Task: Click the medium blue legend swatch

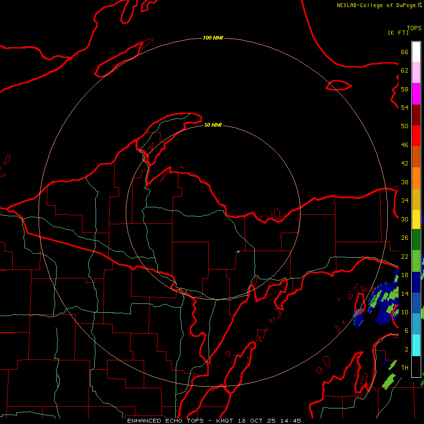Action: (416, 303)
